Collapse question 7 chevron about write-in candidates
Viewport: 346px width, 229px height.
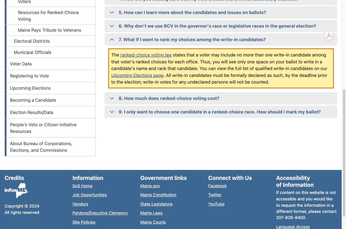(112, 40)
